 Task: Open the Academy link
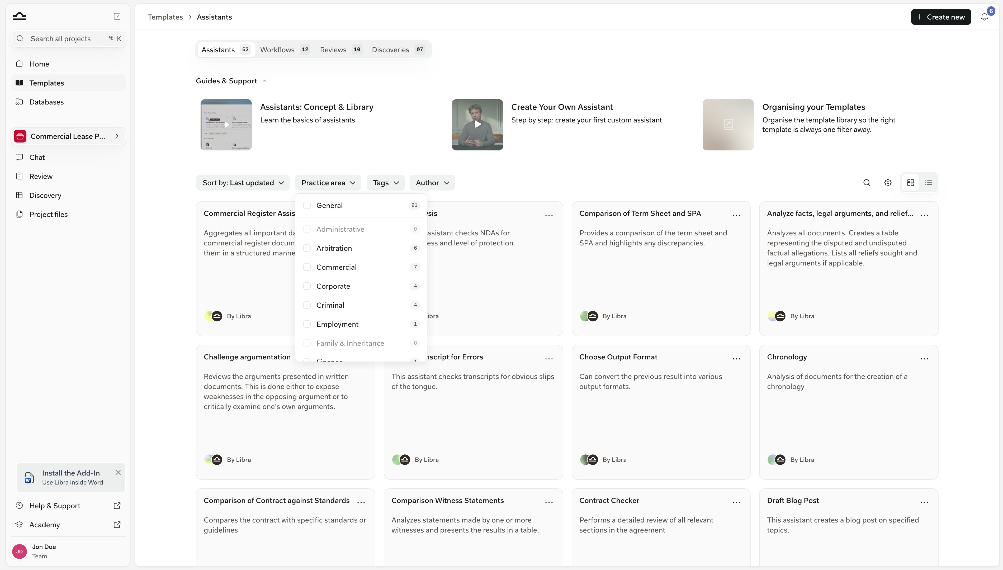click(x=68, y=525)
